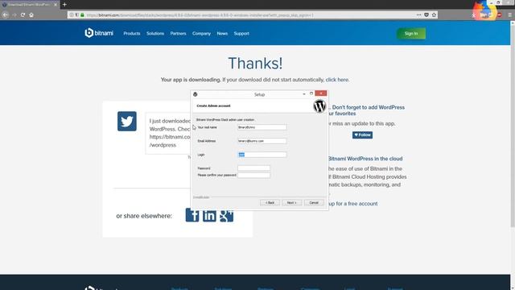Open the Partners menu

178,33
